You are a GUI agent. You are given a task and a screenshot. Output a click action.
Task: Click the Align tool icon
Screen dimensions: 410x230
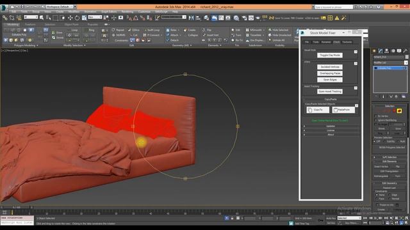[198, 18]
